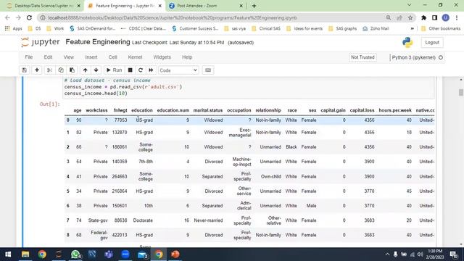Click the code cell with read_csv

(249, 87)
